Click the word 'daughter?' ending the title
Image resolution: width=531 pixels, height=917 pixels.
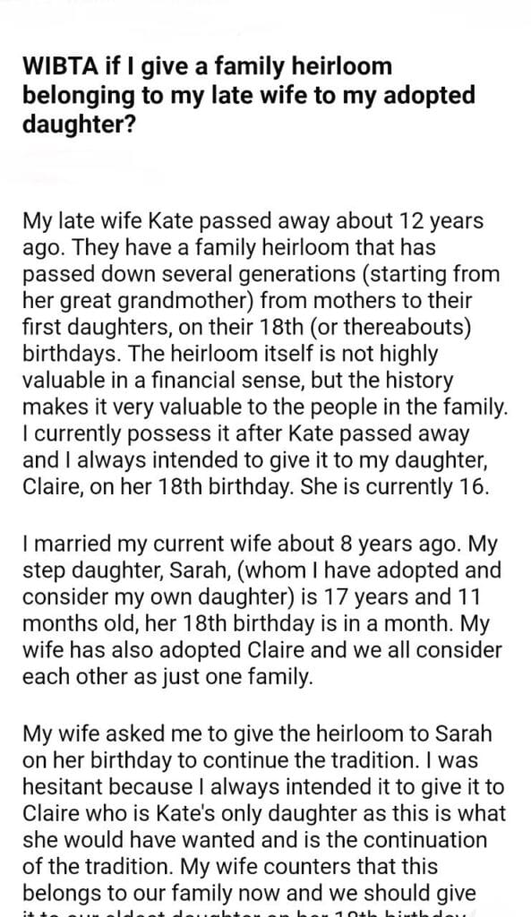pyautogui.click(x=79, y=124)
